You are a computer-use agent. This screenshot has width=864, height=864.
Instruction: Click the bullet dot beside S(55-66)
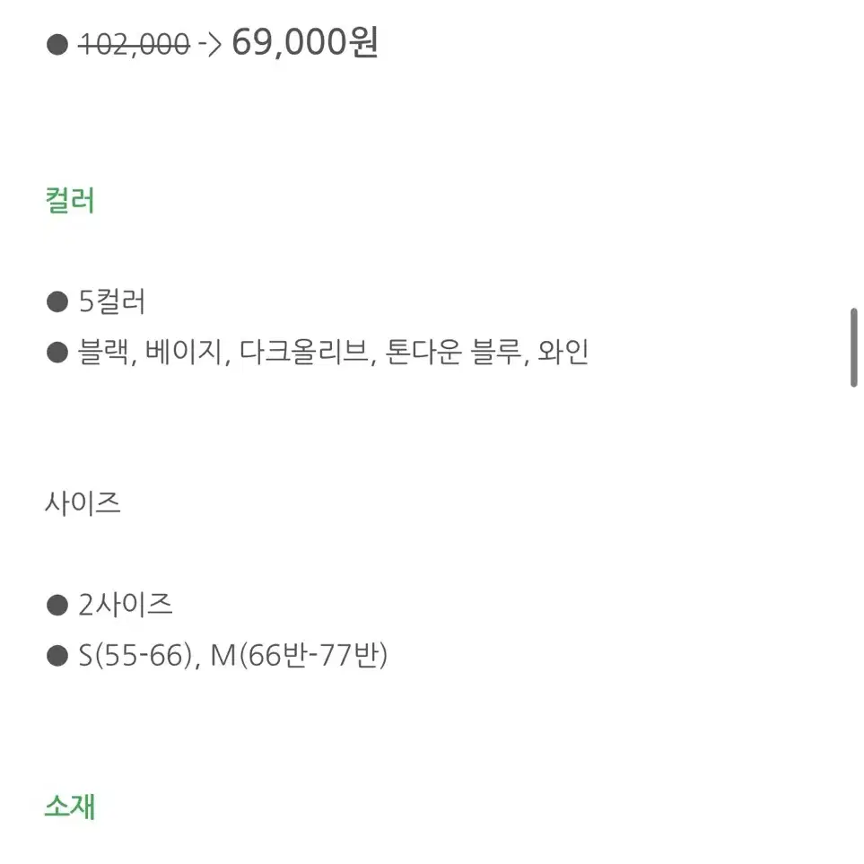tap(57, 656)
